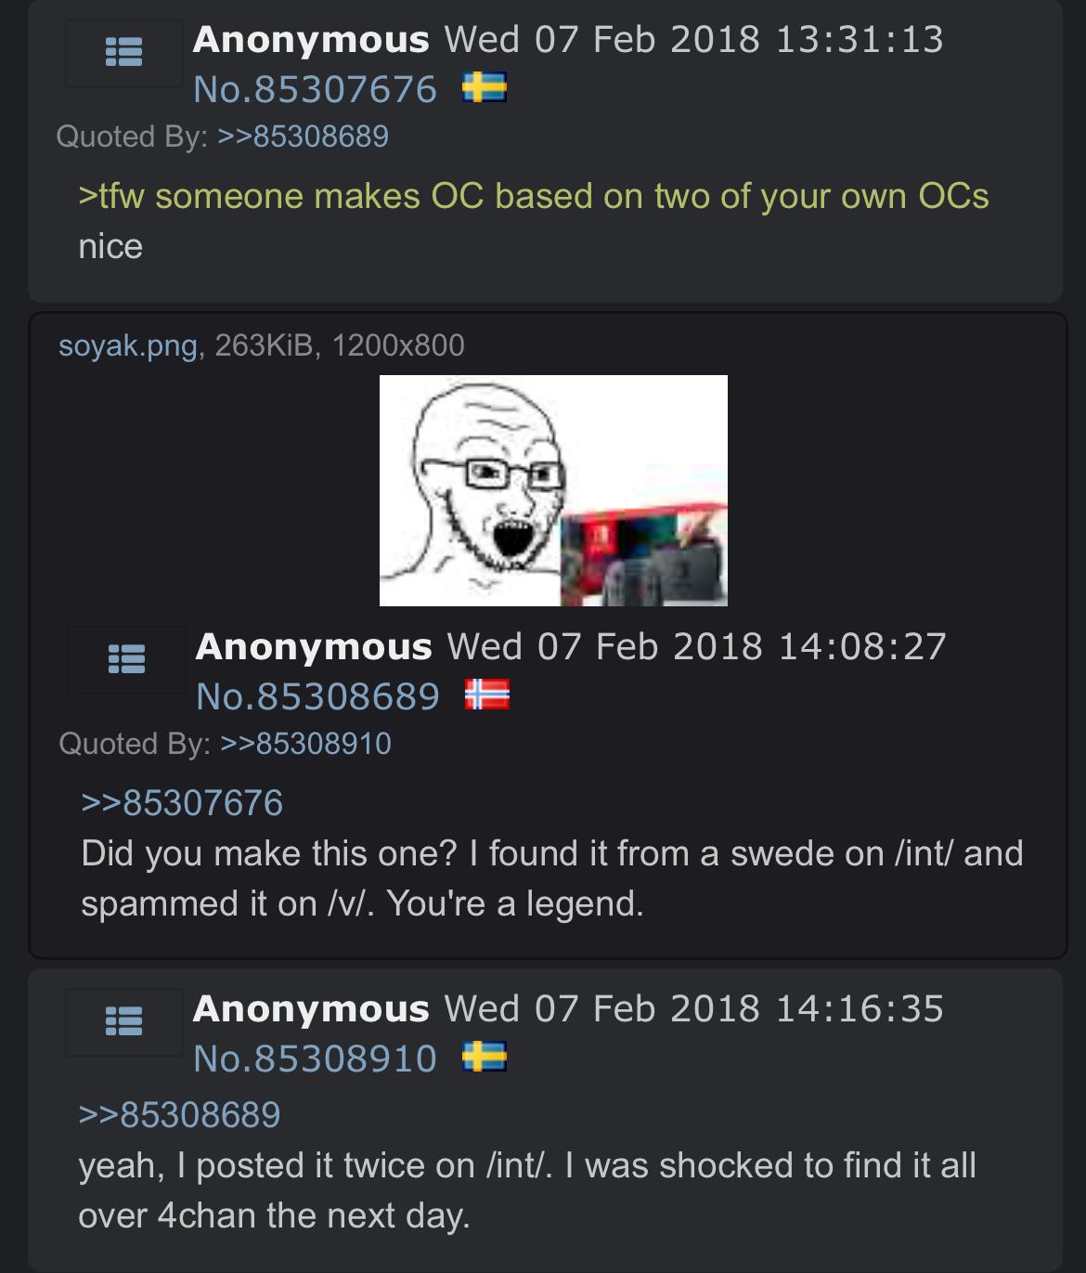Follow Quoted By link >>85308910
Viewport: 1086px width, 1273px height.
[305, 745]
